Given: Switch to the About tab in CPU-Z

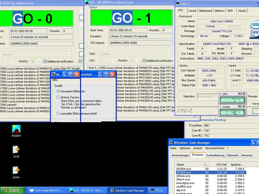Looking at the screenshot, I should pyautogui.click(x=242, y=11).
